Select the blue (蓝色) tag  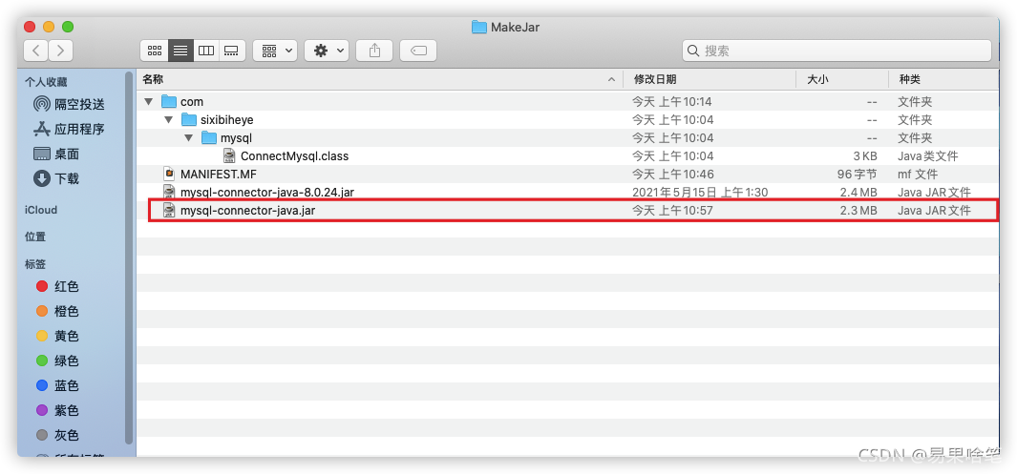pyautogui.click(x=67, y=385)
